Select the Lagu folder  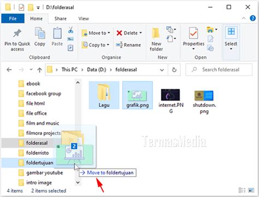pos(104,95)
